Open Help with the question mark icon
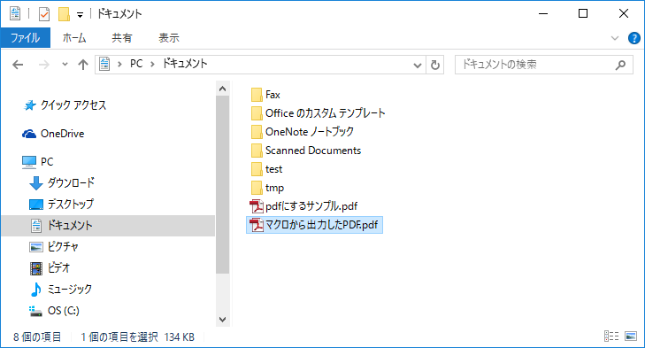The image size is (645, 348). [633, 38]
